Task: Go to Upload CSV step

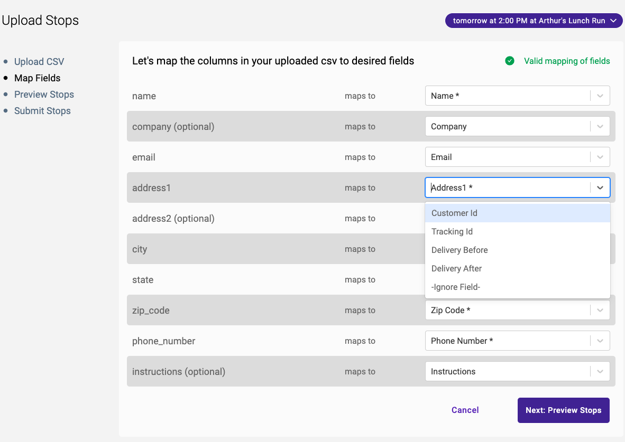Action: pos(39,62)
